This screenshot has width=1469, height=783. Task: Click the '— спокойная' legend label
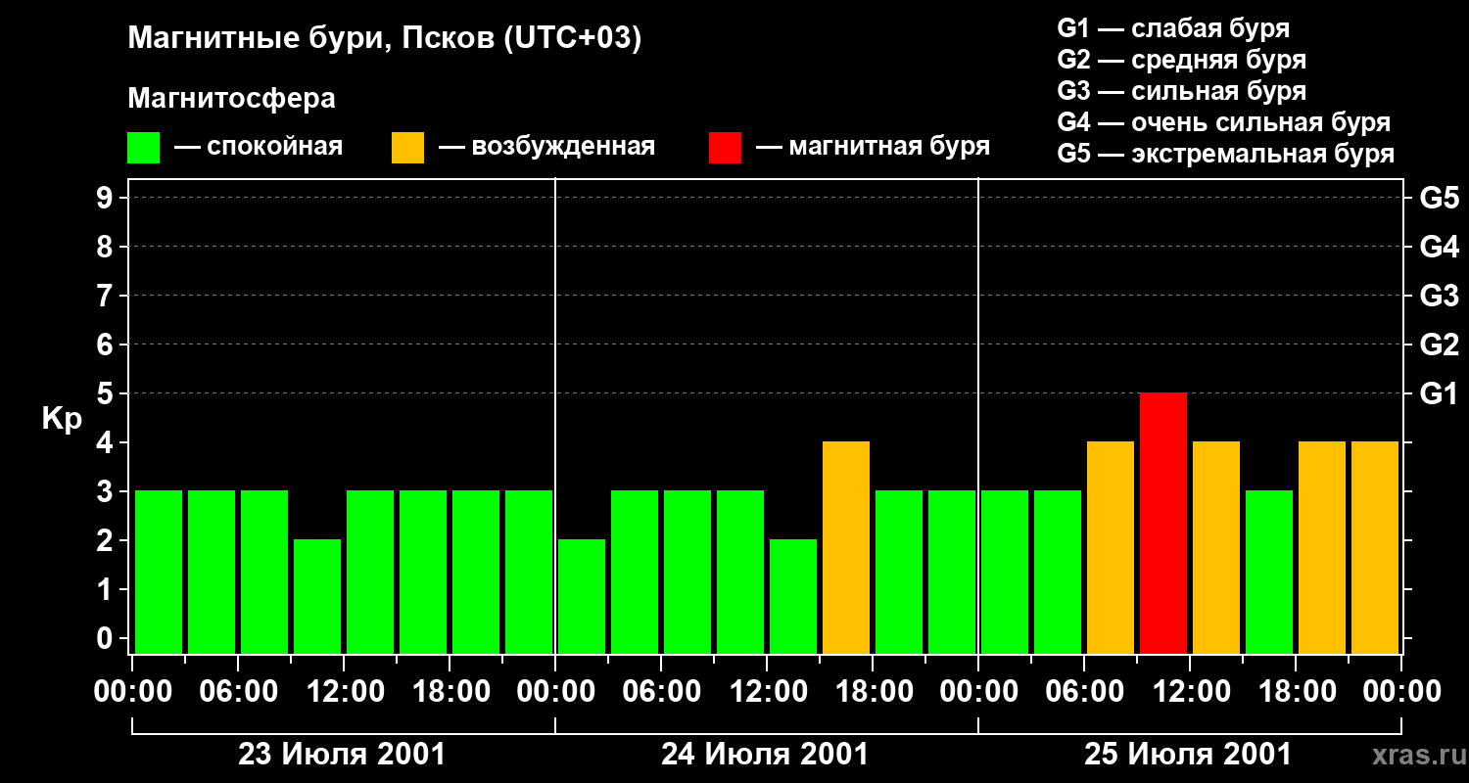click(x=259, y=147)
